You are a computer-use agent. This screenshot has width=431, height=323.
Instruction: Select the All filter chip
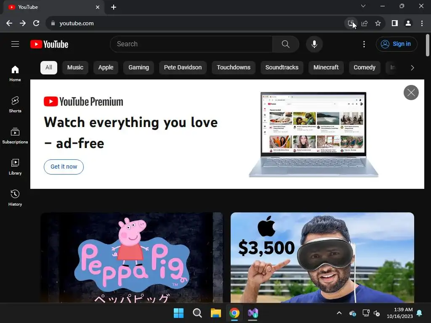click(49, 68)
